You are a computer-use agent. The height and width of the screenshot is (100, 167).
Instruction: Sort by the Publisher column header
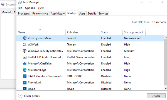tap(83, 32)
